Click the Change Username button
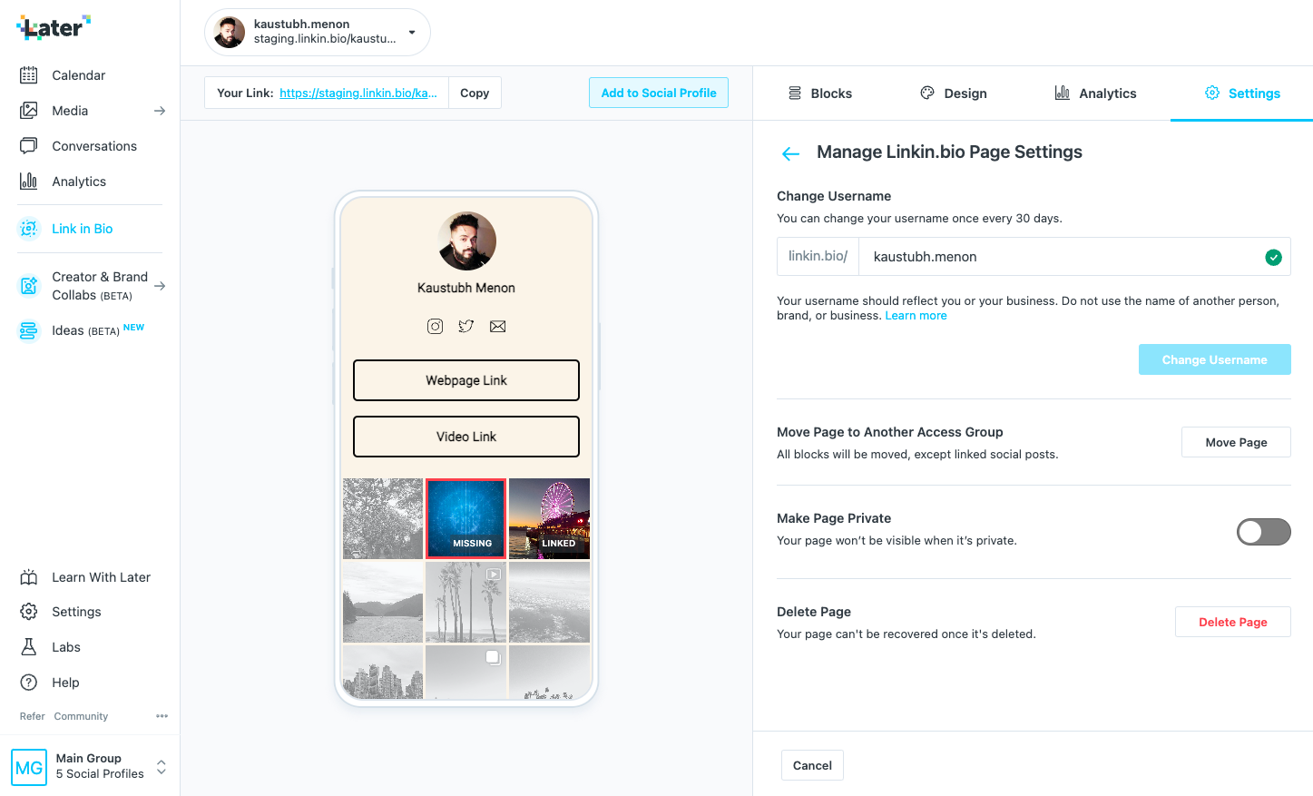 click(1215, 359)
